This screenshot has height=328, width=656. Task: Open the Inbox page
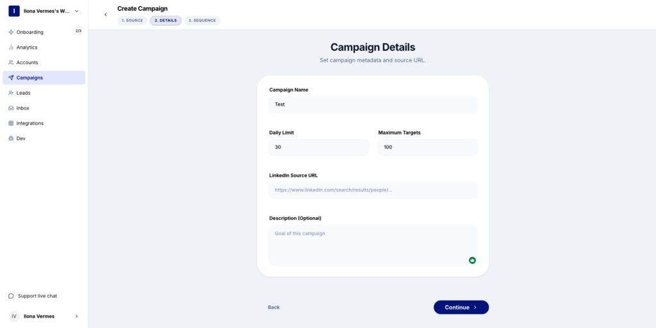pyautogui.click(x=44, y=108)
